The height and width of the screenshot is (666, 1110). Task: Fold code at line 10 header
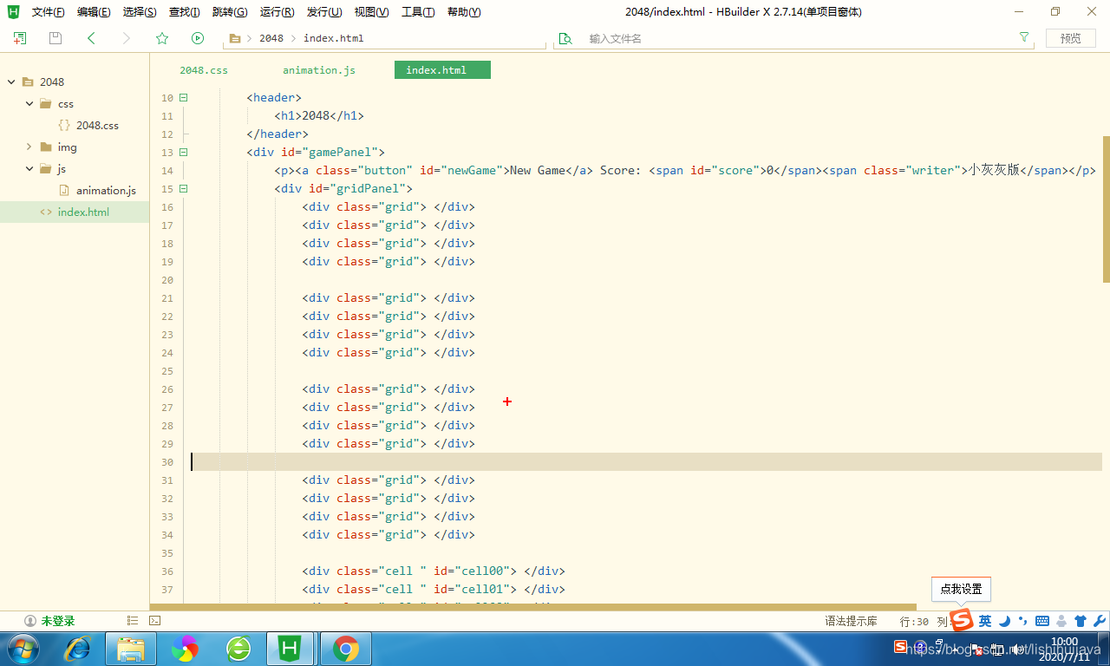pyautogui.click(x=183, y=98)
